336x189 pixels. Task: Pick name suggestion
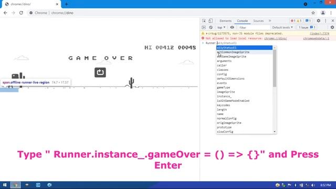[244, 114]
